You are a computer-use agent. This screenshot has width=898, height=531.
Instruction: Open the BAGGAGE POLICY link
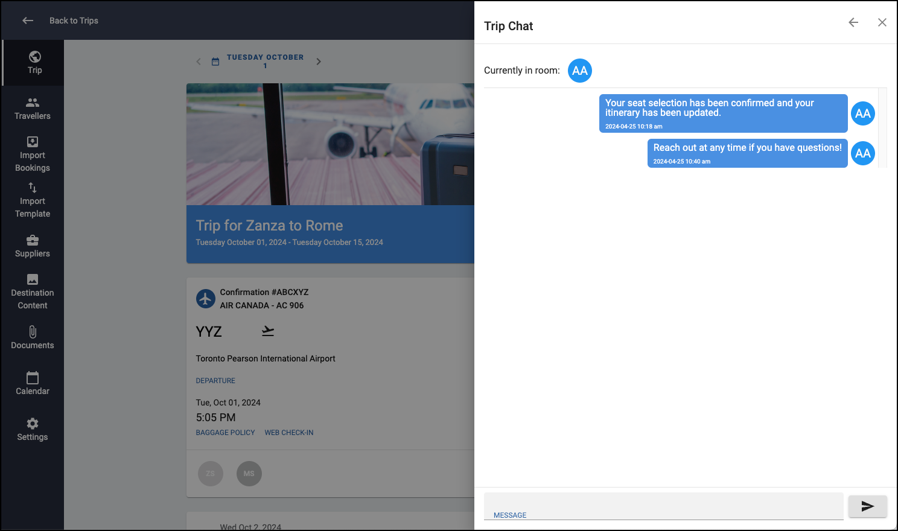point(225,433)
